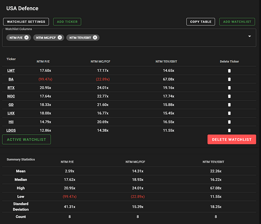The height and width of the screenshot is (224, 261).
Task: Click the Active Watchlist button
Action: tap(26, 139)
